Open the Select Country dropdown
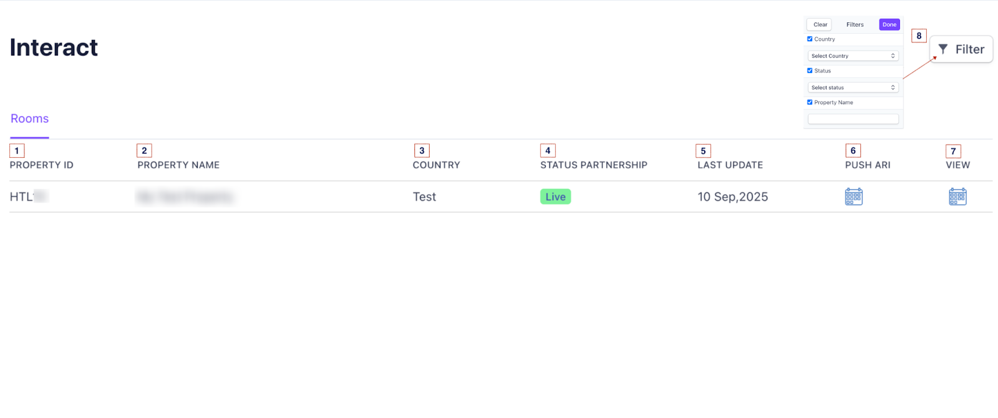The height and width of the screenshot is (418, 998). [853, 56]
